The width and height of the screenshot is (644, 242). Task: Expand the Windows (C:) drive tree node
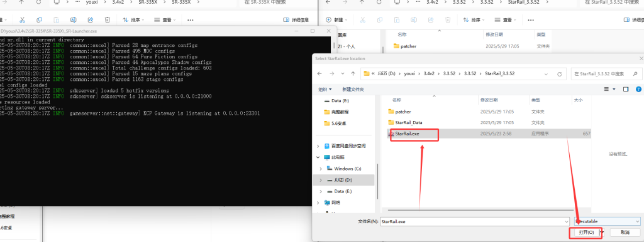(320, 169)
